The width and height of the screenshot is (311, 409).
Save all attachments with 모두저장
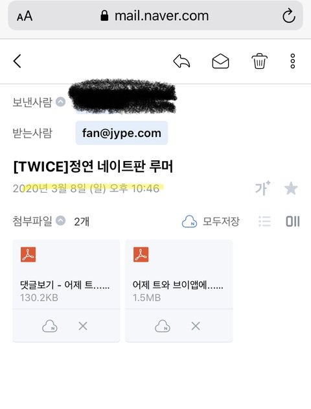tap(211, 221)
